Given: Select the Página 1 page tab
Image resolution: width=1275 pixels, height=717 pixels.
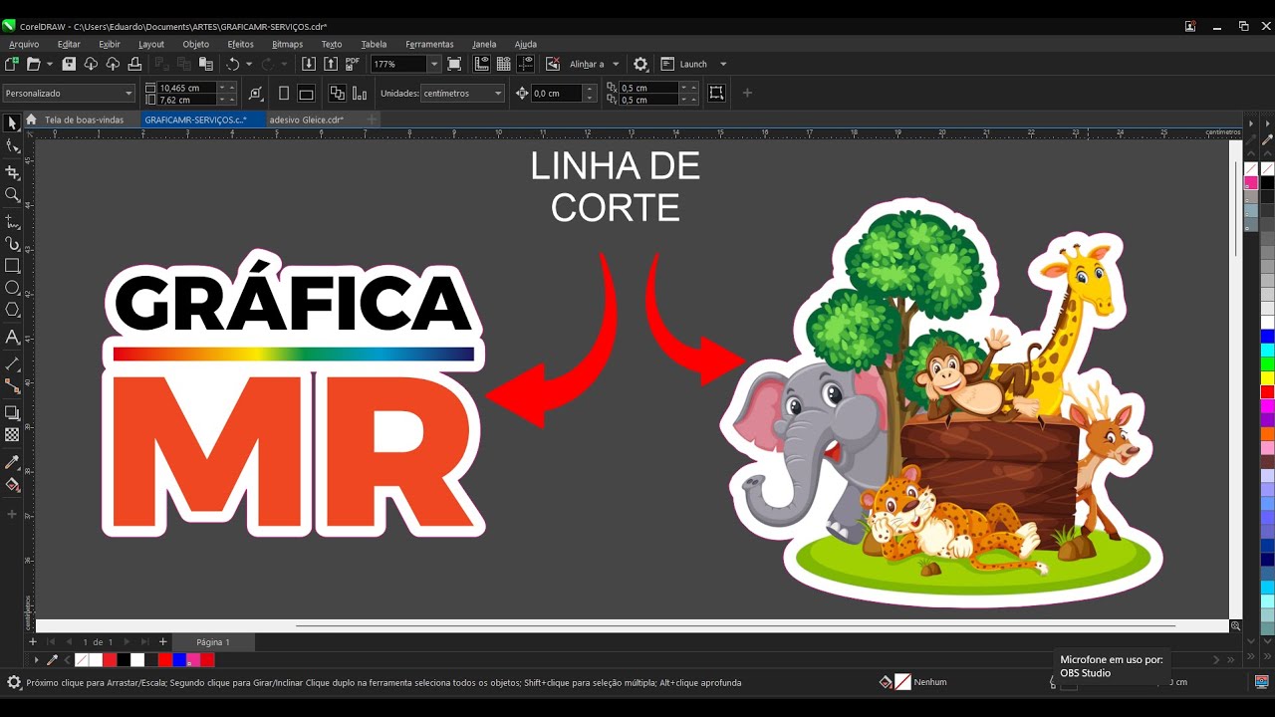Looking at the screenshot, I should (x=213, y=642).
